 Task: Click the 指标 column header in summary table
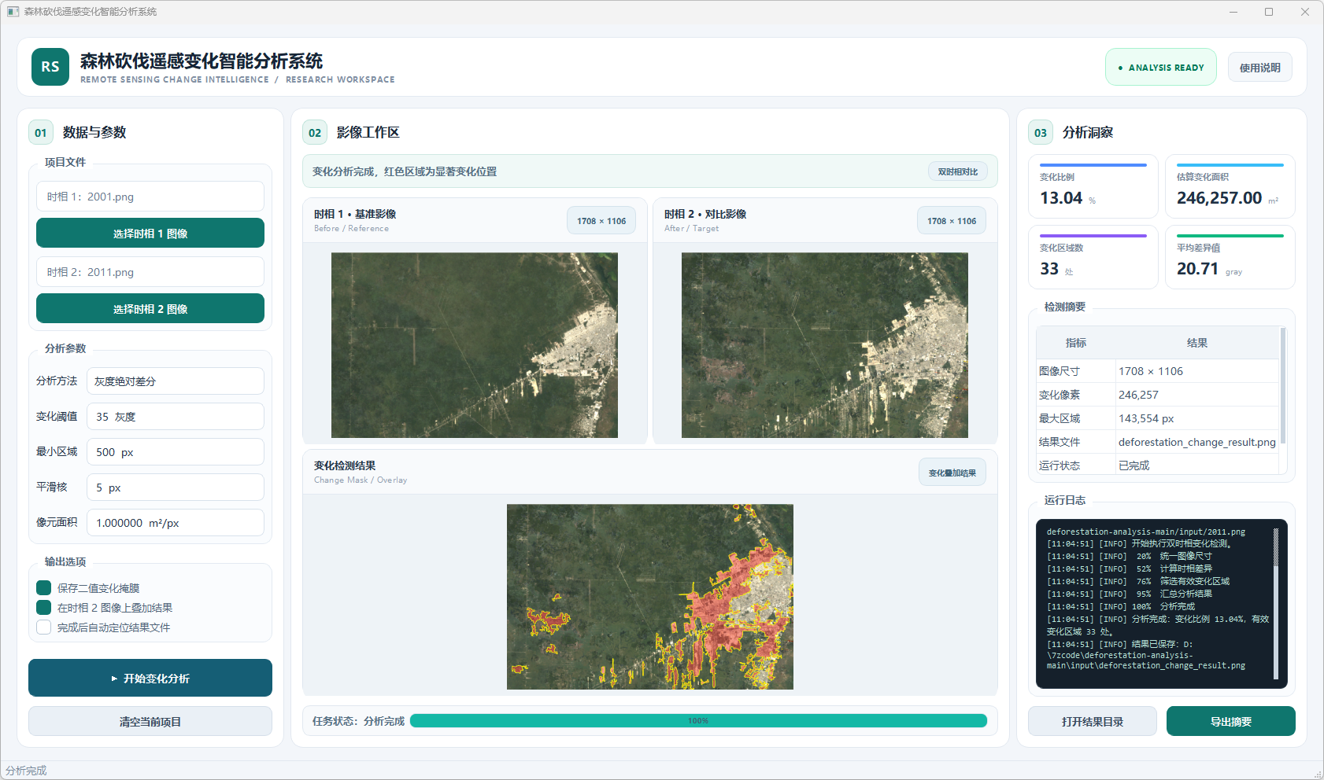click(1076, 343)
